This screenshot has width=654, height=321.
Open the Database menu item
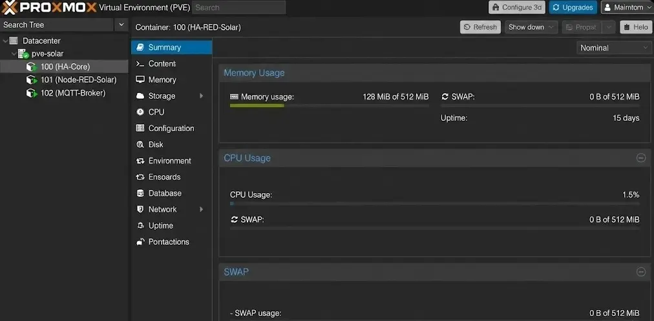(171, 193)
